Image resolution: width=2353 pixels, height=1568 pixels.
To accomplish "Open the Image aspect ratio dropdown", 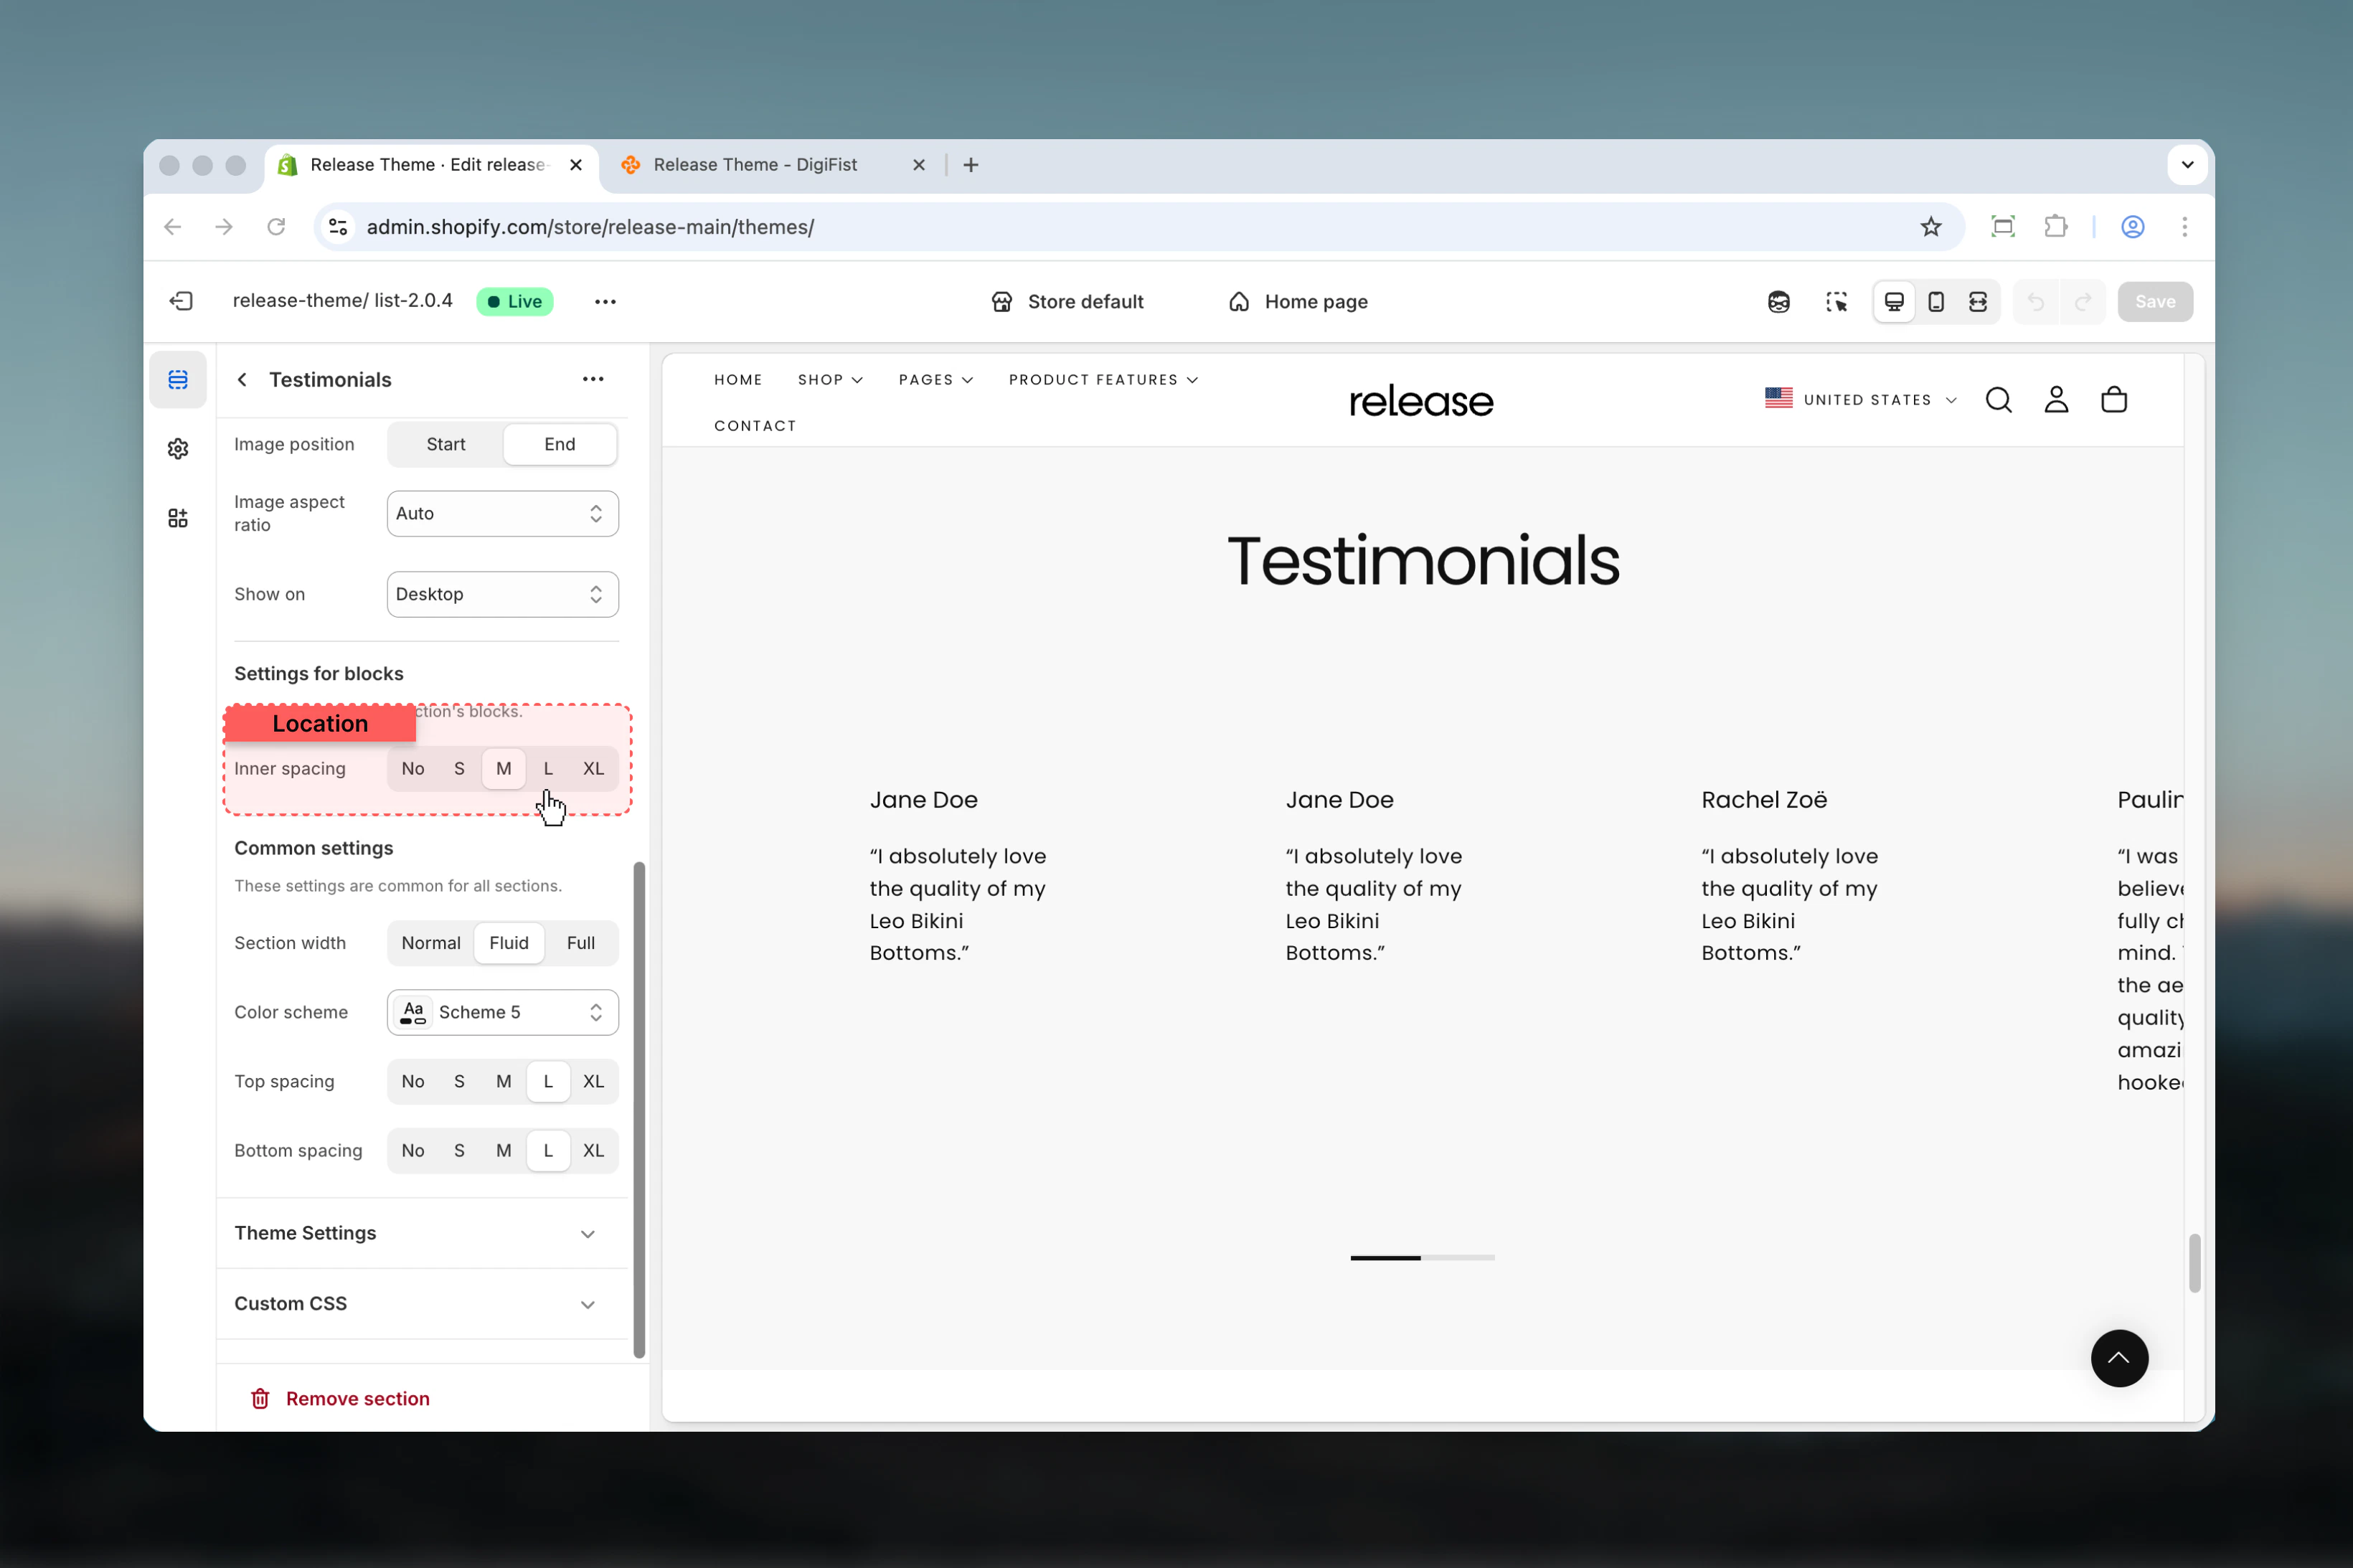I will coord(503,514).
